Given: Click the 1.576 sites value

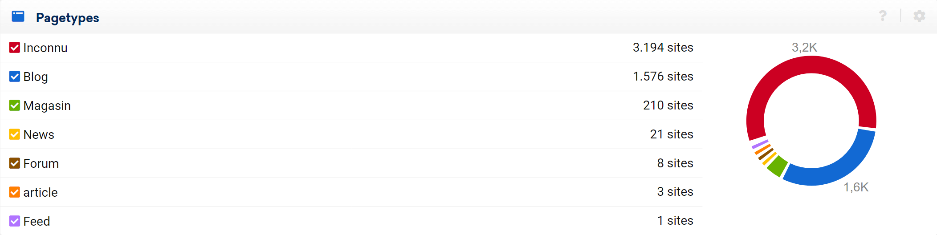Looking at the screenshot, I should pos(663,77).
